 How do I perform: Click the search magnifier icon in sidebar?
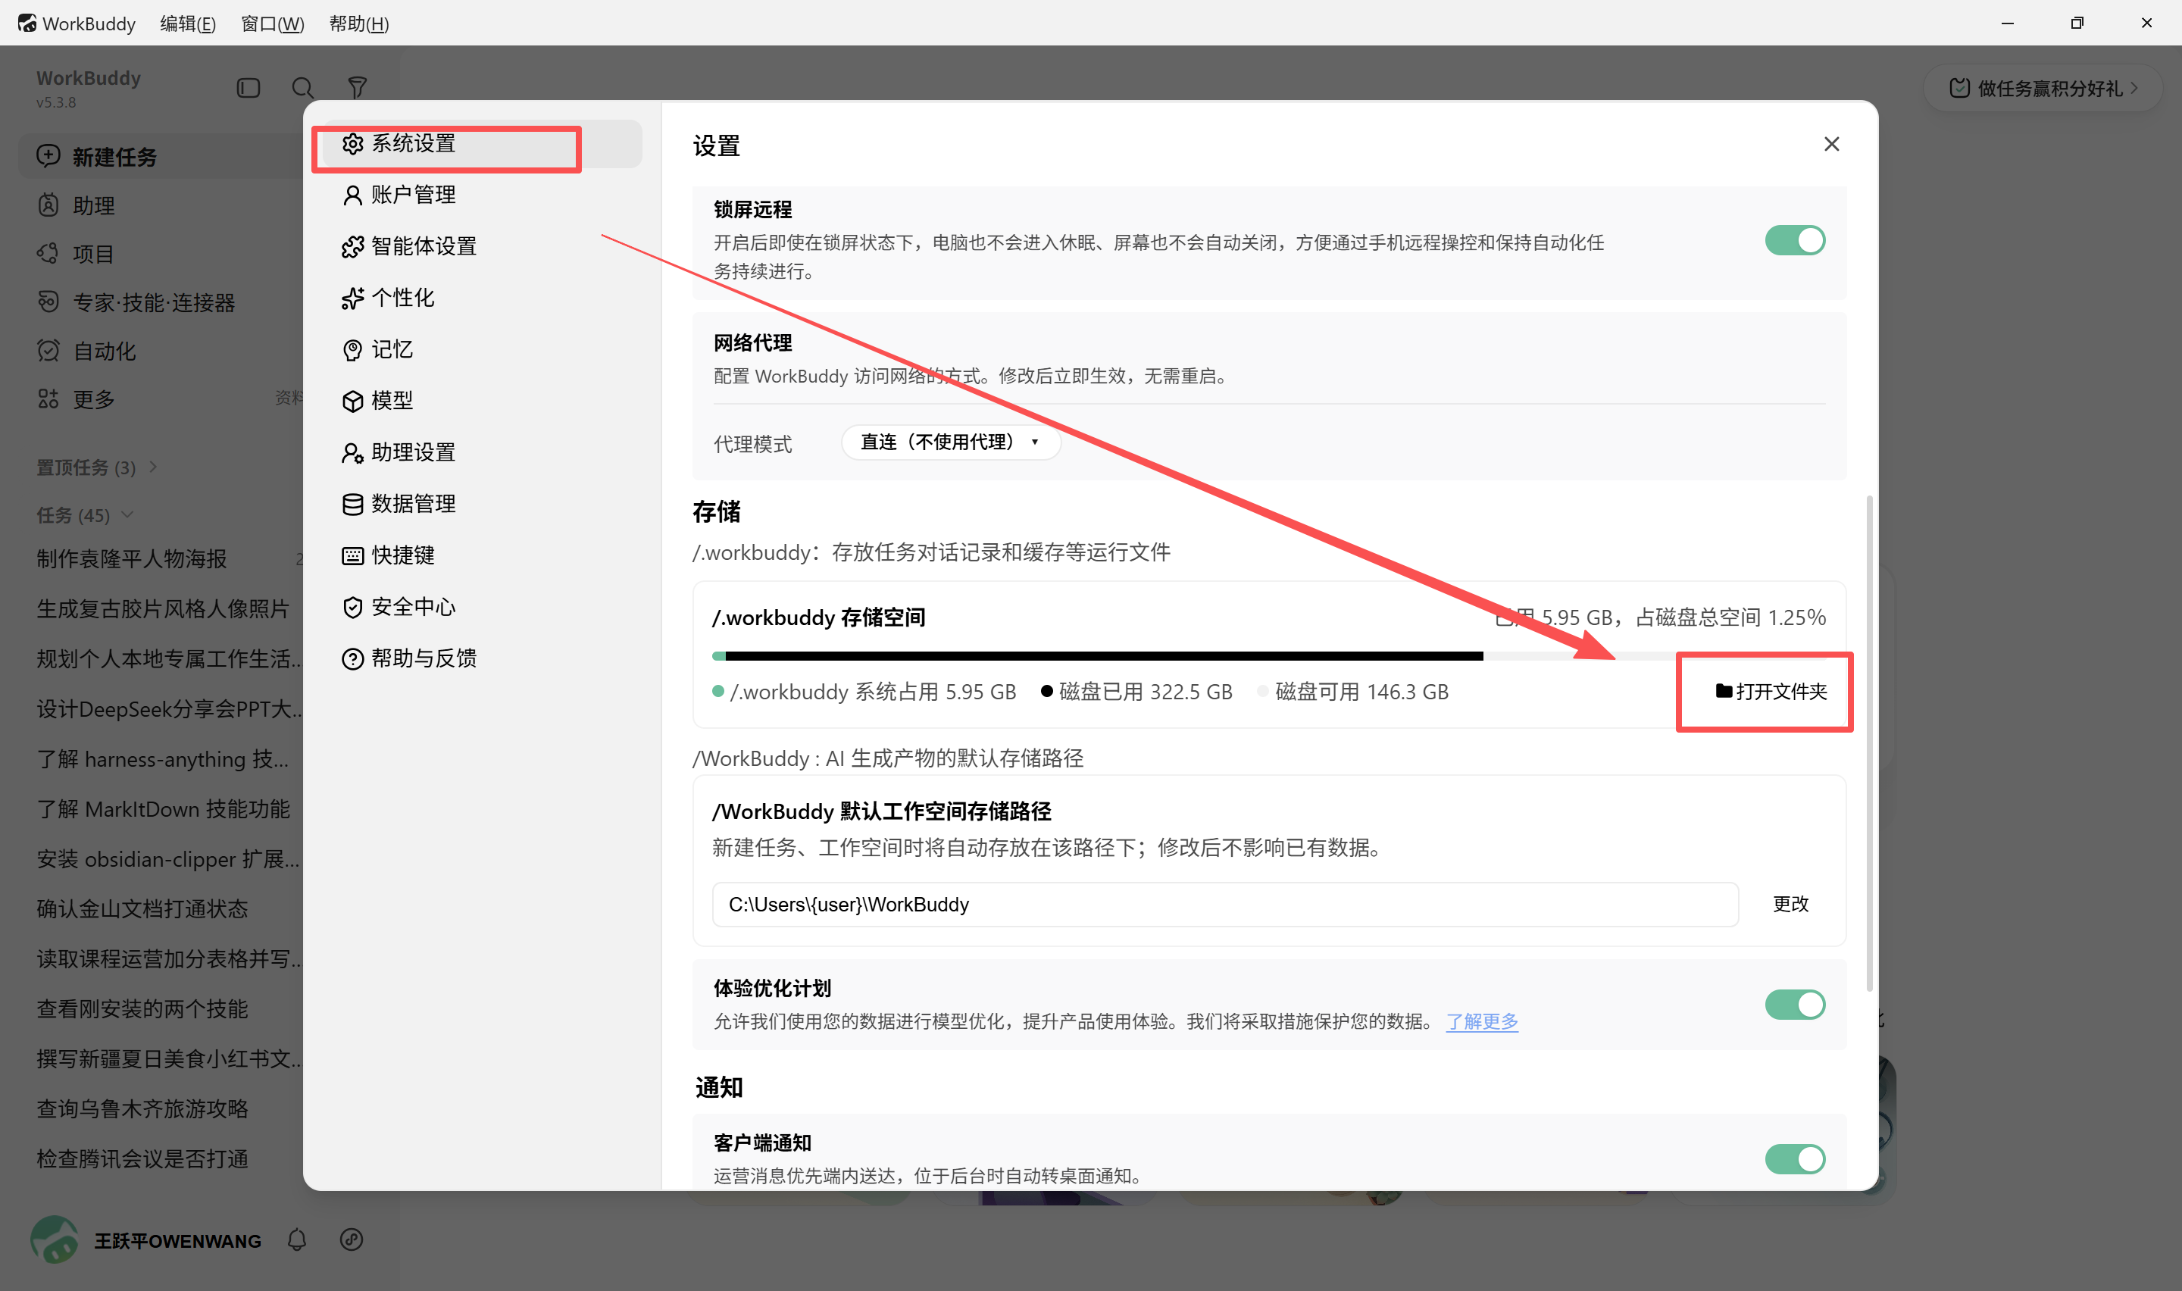[x=302, y=88]
